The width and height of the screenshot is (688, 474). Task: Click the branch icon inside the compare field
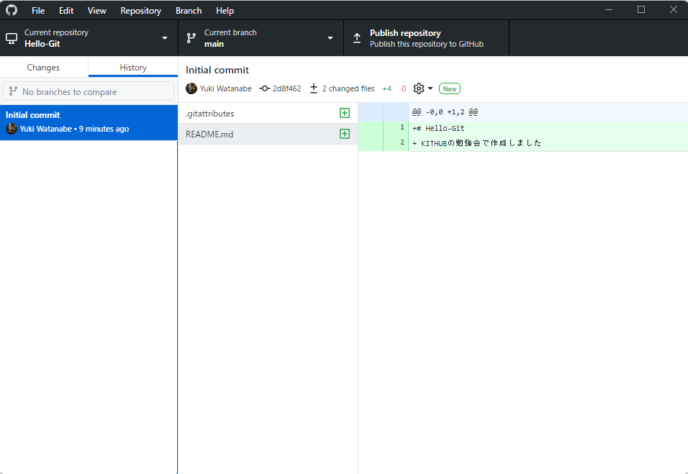pyautogui.click(x=13, y=91)
